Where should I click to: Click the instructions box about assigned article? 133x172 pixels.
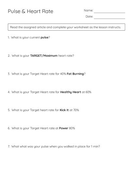pos(66,27)
